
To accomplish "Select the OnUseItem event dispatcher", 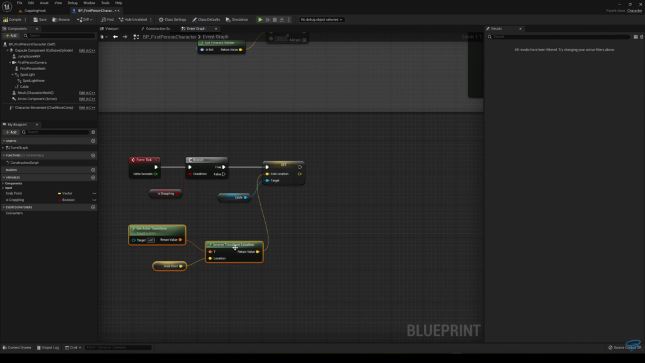I will click(14, 213).
